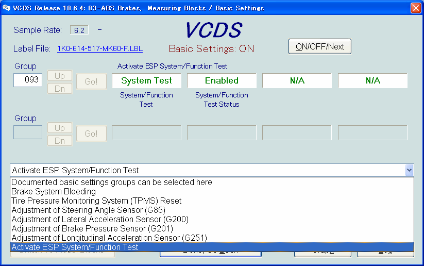Image resolution: width=424 pixels, height=266 pixels.
Task: Select Documented basic settings groups entry
Action: point(212,182)
